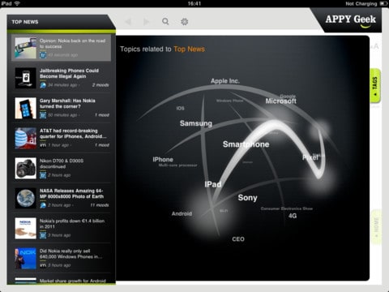Expand the green TAGS side tab
This screenshot has width=389, height=292.
tap(375, 85)
